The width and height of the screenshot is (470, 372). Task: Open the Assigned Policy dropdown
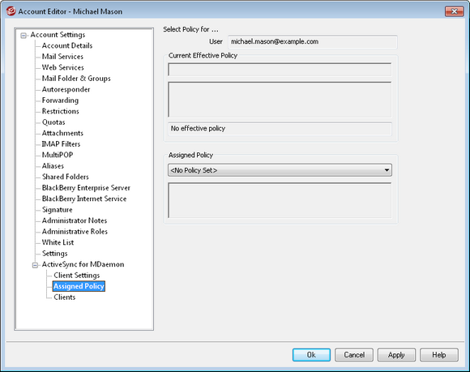(x=280, y=170)
